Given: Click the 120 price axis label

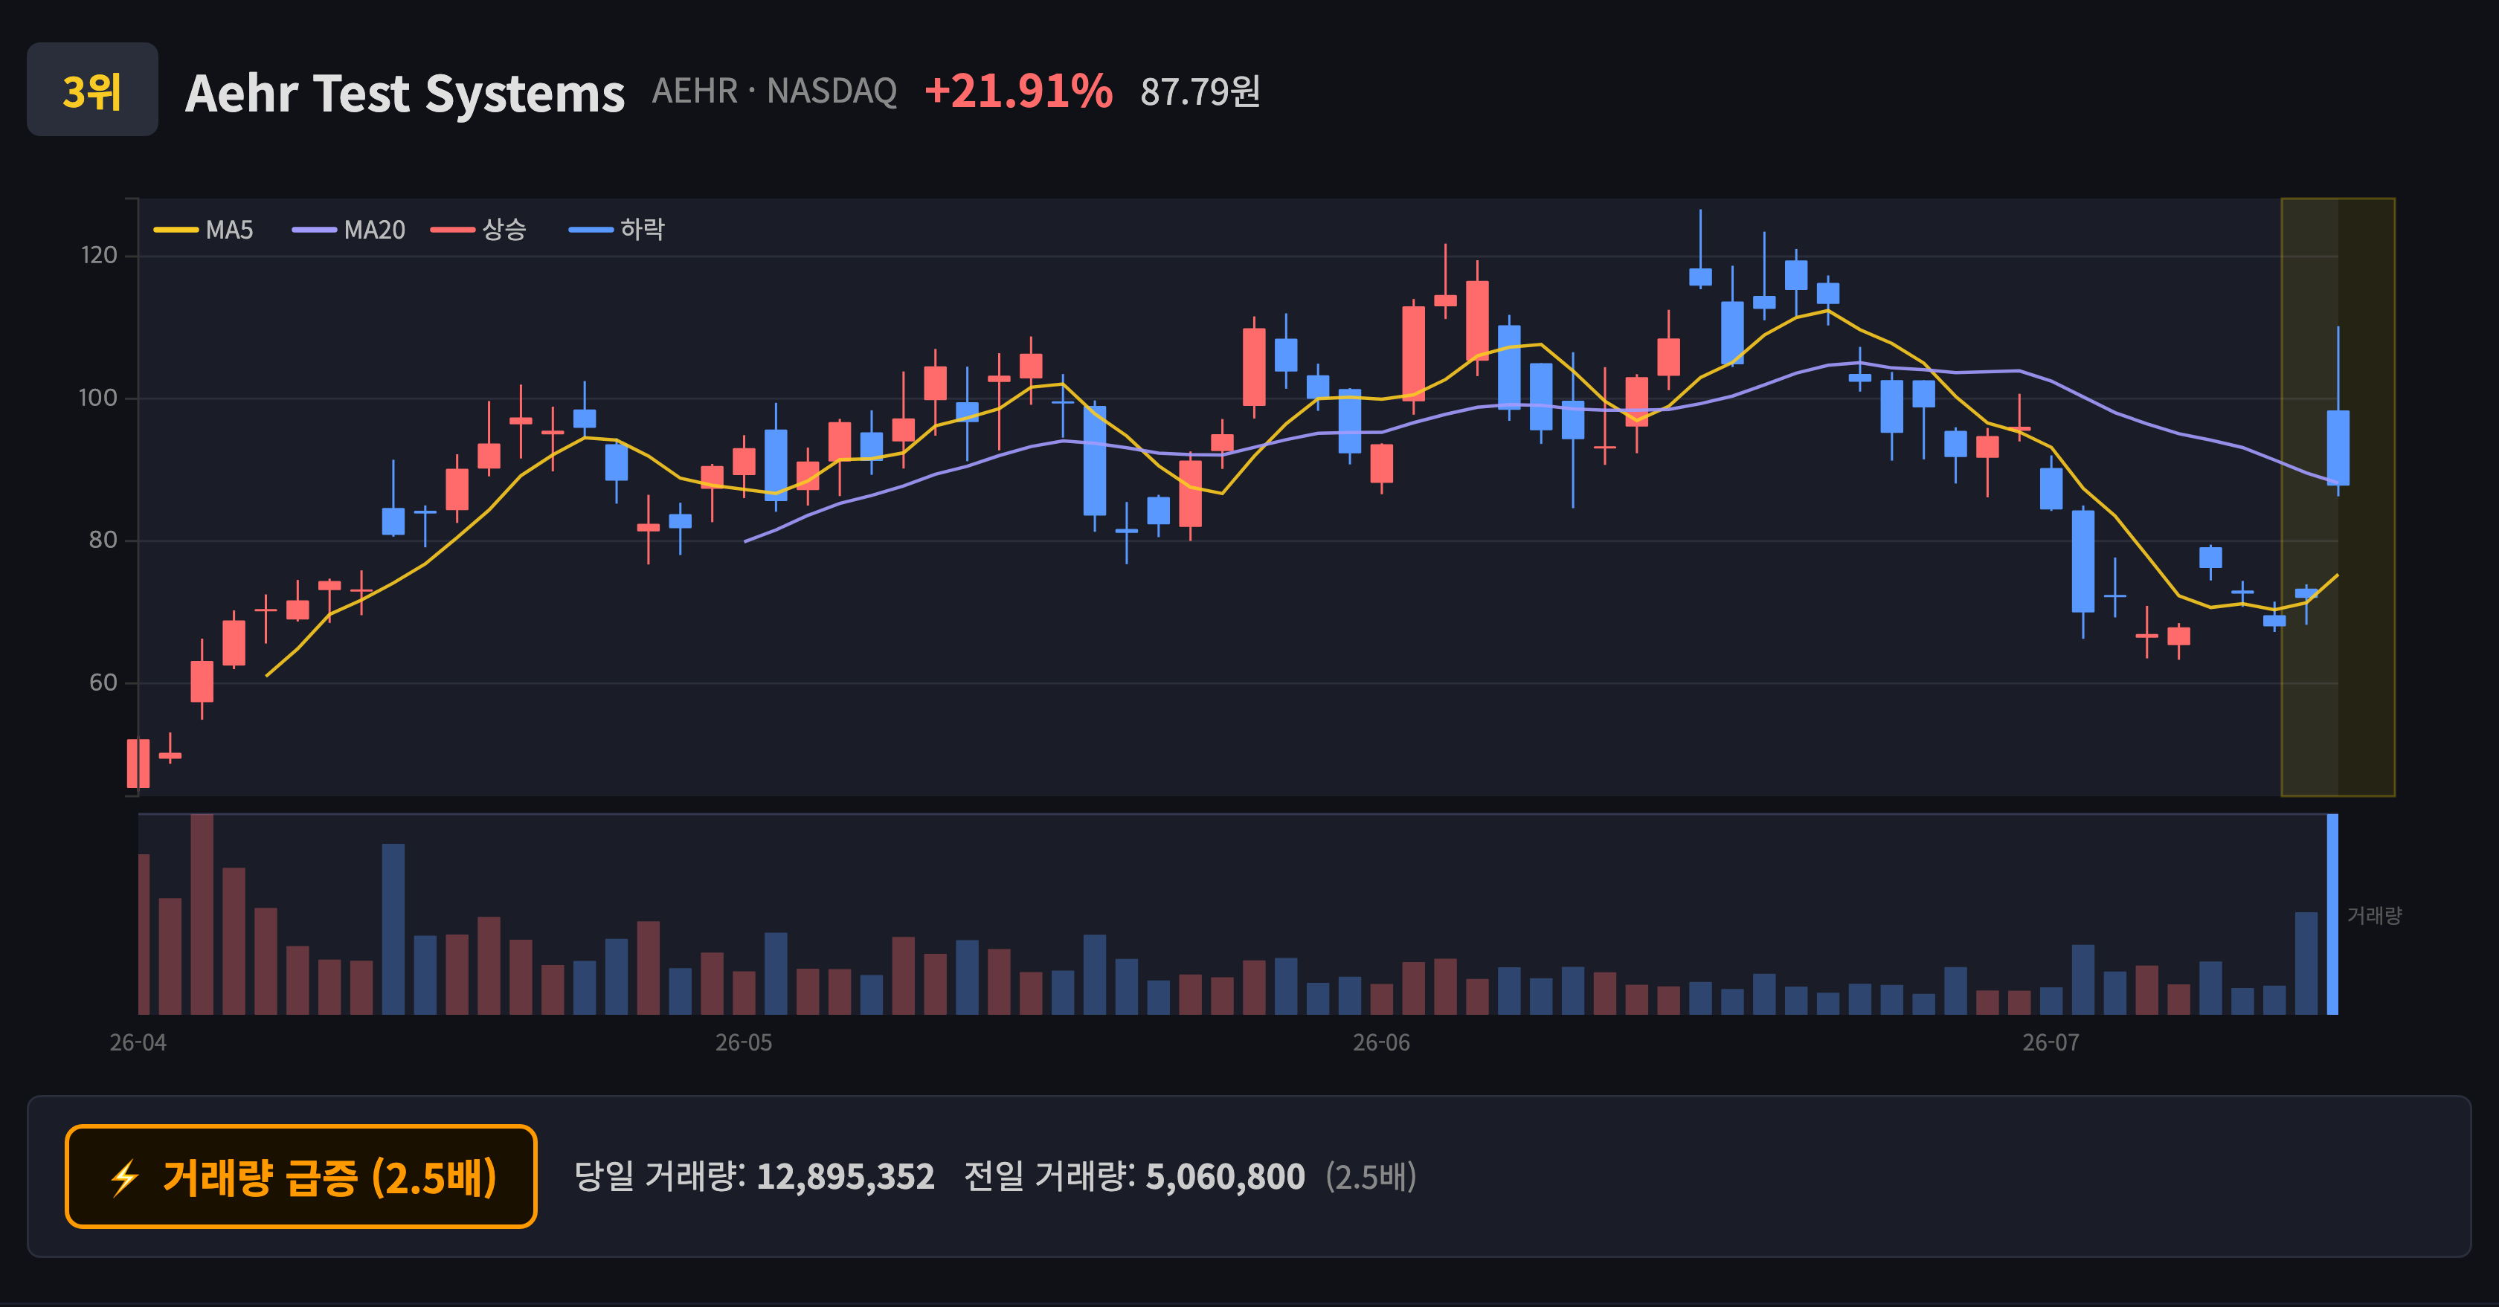Looking at the screenshot, I should pyautogui.click(x=98, y=256).
